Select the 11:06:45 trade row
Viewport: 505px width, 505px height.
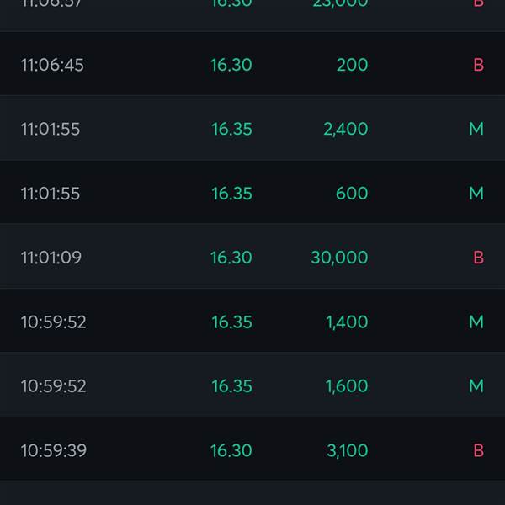[x=252, y=64]
